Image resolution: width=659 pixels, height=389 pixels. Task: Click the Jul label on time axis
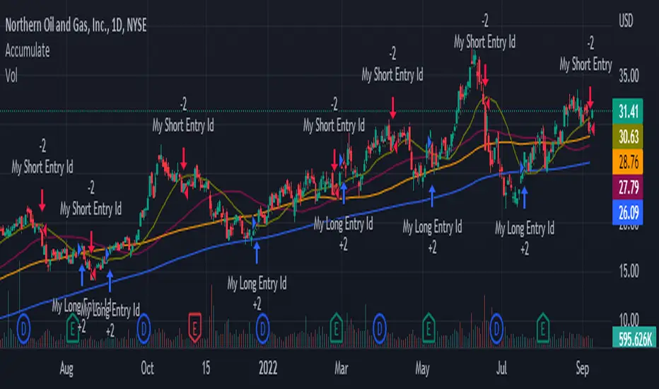501,368
